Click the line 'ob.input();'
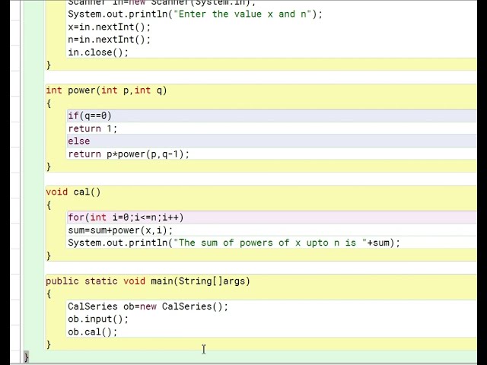The width and height of the screenshot is (487, 365). click(x=98, y=319)
